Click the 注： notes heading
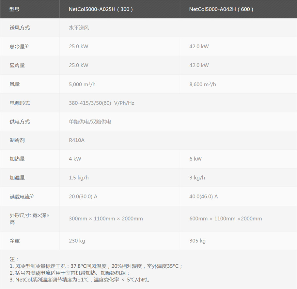297x289 pixels. 14,259
